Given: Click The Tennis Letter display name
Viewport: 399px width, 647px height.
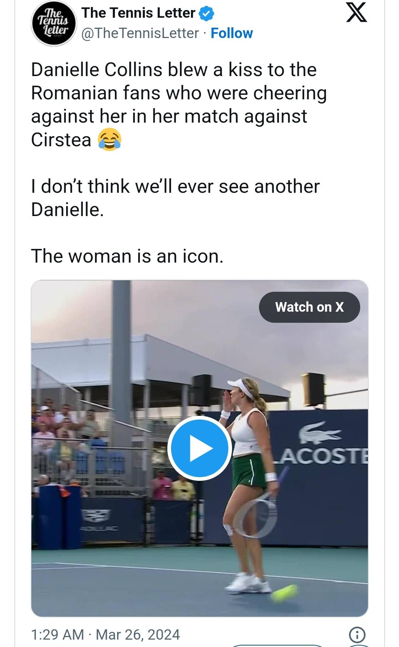Looking at the screenshot, I should click(138, 13).
